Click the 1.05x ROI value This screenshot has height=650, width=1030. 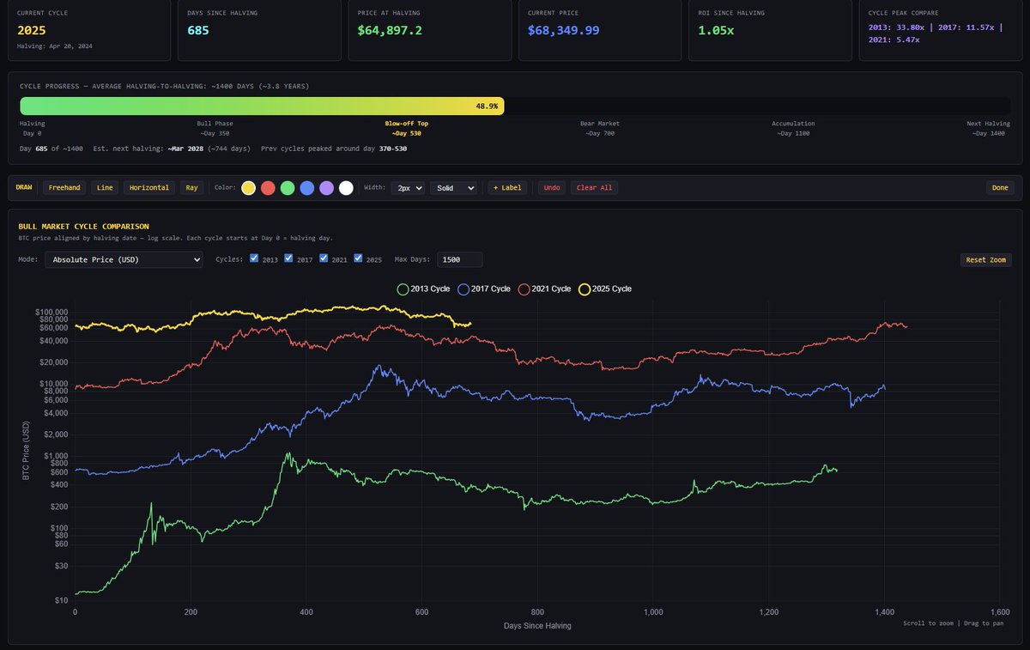click(x=715, y=30)
